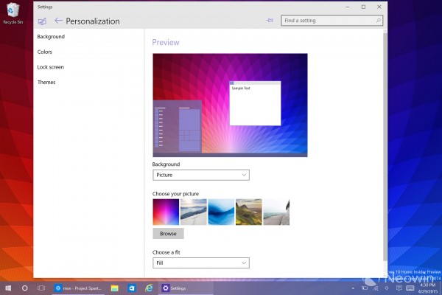The image size is (442, 295).
Task: Click the pin icon near search box
Action: [270, 21]
